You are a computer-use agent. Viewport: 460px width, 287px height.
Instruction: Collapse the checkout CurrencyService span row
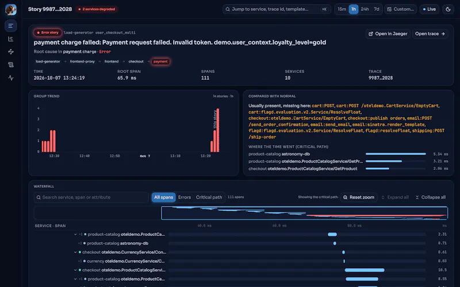75,252
